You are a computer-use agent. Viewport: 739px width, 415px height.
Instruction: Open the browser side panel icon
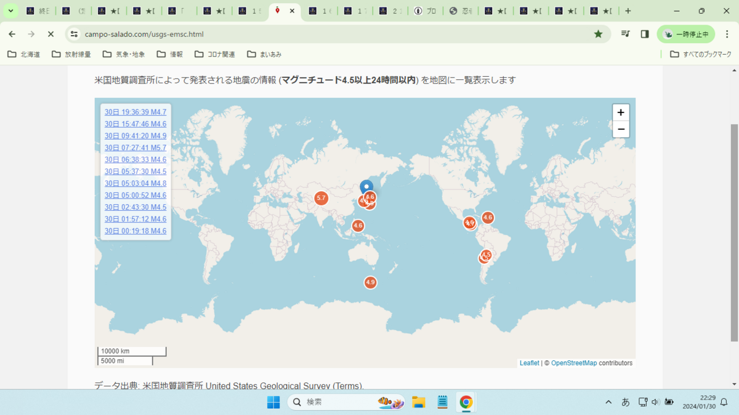coord(645,34)
